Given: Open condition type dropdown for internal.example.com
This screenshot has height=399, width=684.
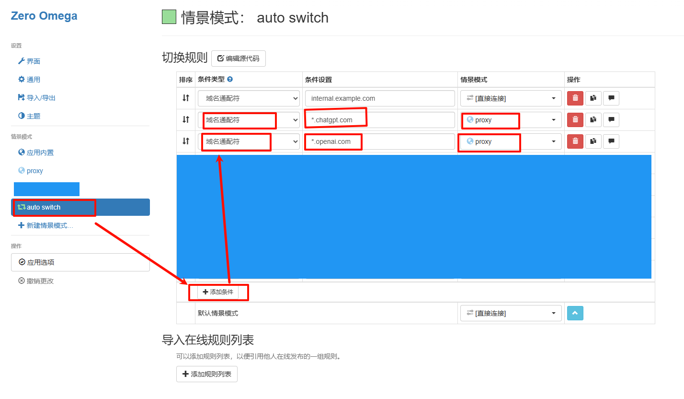Looking at the screenshot, I should (x=249, y=98).
